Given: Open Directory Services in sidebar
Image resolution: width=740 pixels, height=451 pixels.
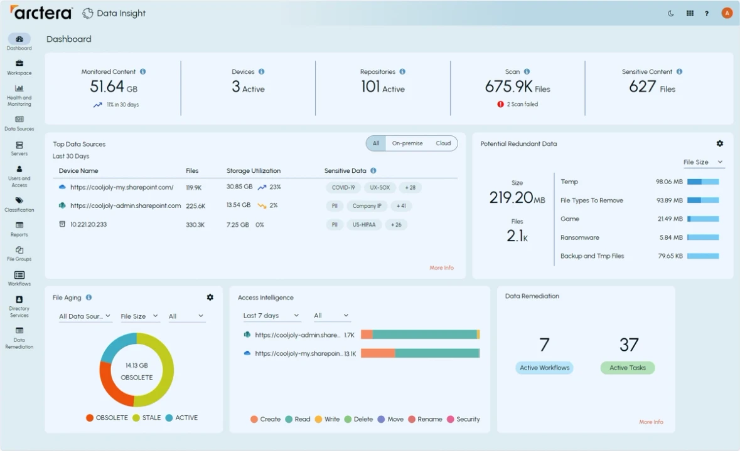Looking at the screenshot, I should click(x=19, y=303).
